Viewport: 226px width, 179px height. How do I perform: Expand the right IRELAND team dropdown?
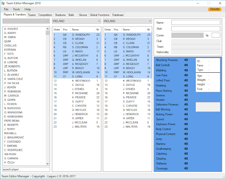(x=127, y=21)
